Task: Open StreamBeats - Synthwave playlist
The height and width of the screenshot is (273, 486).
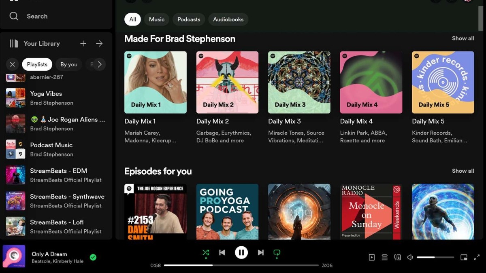Action: (56, 201)
